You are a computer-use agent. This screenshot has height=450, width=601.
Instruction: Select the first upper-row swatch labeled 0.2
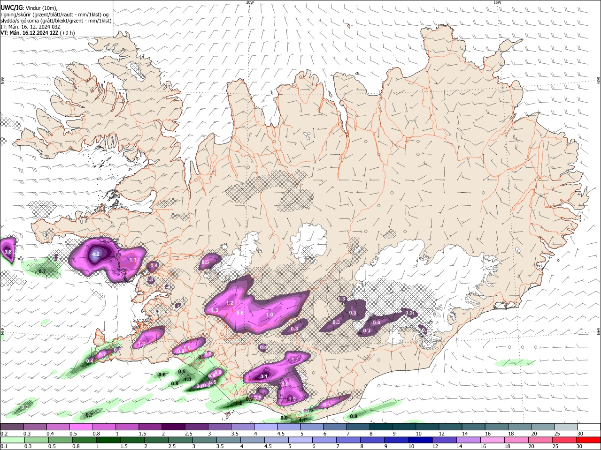pyautogui.click(x=12, y=427)
